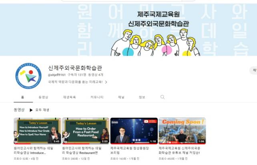Screen dimensions: 257x165
Task: Open the 1:18 briefing video thumbnail
Action: coord(134,130)
